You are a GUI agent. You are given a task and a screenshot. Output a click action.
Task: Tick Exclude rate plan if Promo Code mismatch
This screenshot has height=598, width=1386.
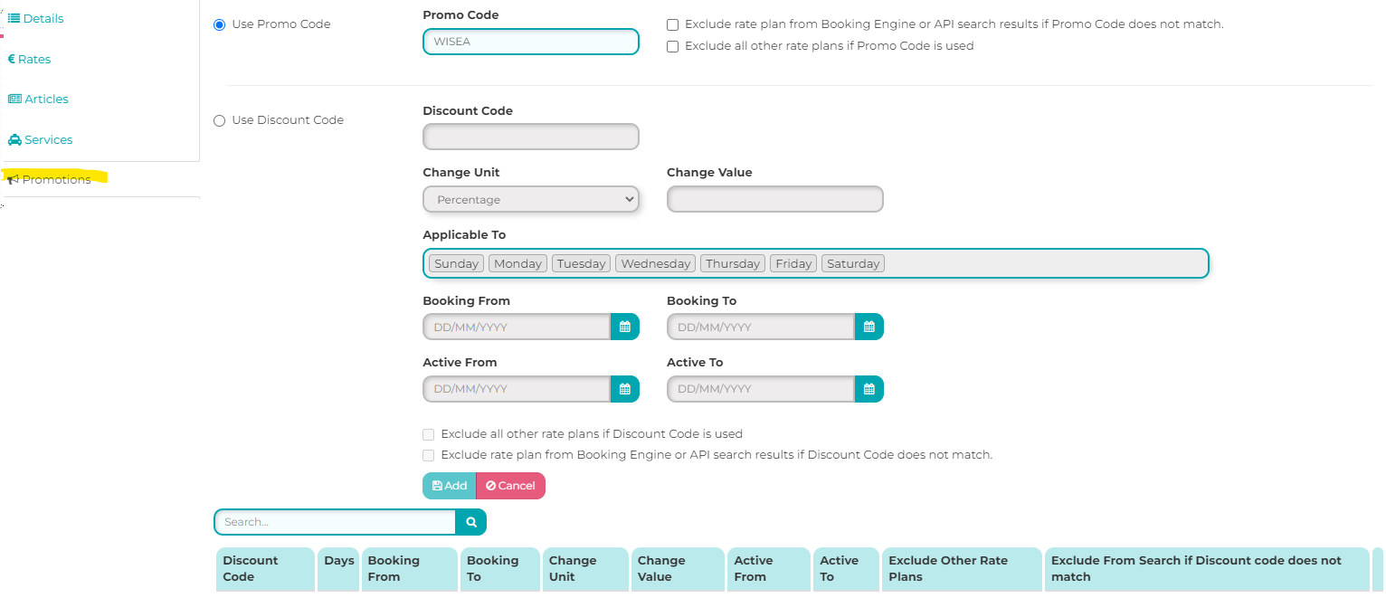pyautogui.click(x=672, y=24)
